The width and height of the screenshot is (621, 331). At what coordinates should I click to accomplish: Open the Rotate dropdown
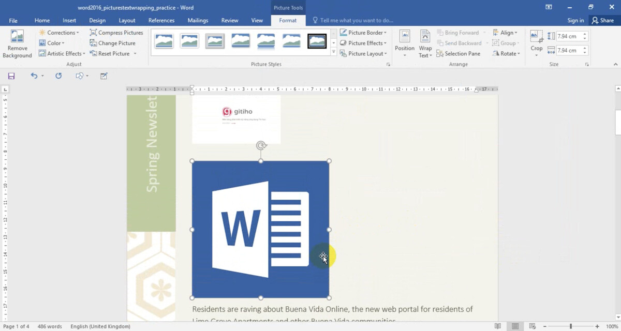click(x=506, y=53)
